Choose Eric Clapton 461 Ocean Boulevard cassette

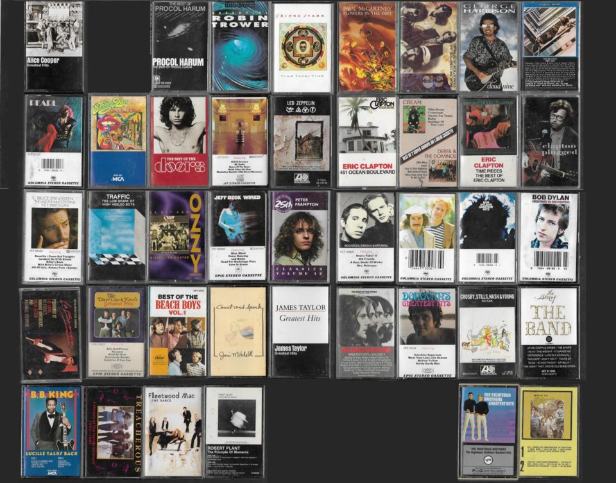point(367,142)
